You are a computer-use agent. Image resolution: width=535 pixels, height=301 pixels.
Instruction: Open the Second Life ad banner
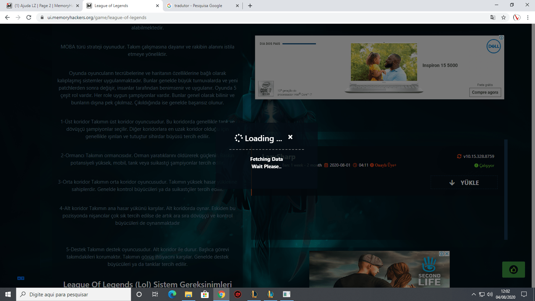pos(380,269)
